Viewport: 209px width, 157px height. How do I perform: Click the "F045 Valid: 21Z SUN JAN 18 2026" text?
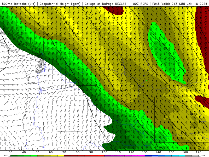(179, 4)
